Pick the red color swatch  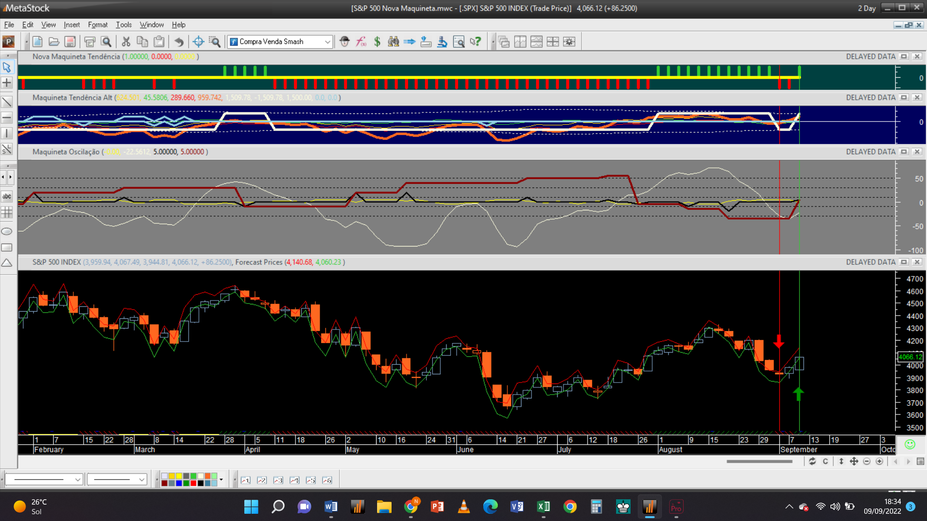(193, 483)
